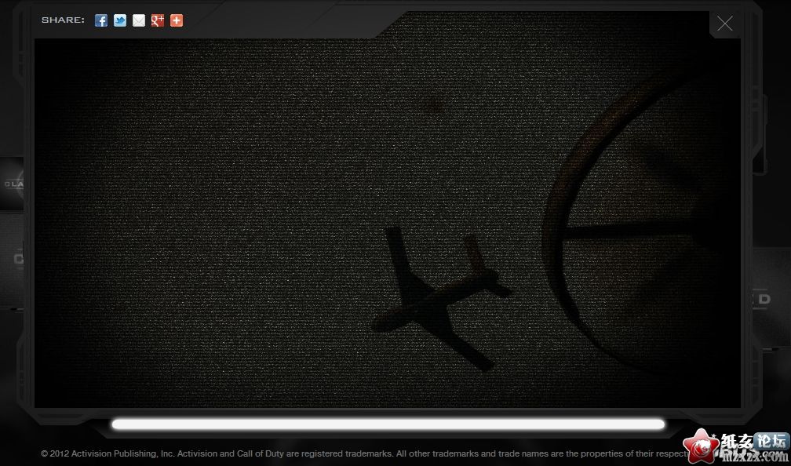Tweet this video via Twitter icon
The width and height of the screenshot is (791, 466).
[120, 20]
